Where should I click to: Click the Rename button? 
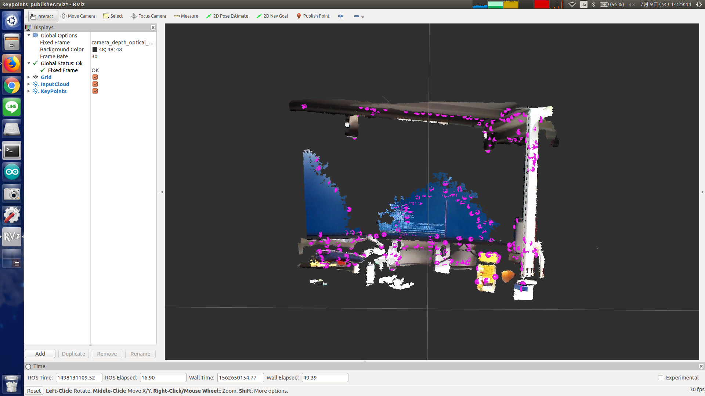[x=140, y=353]
